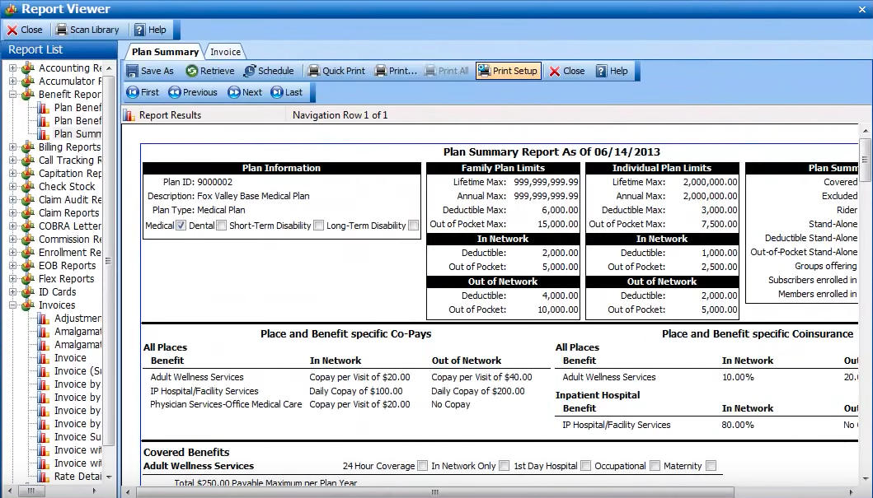Click the report vertical scrollbar down arrow

pos(866,478)
